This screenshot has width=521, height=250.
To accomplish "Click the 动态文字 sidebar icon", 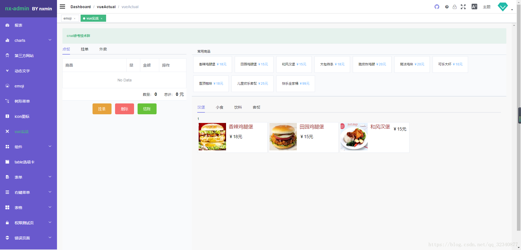I will 7,71.
